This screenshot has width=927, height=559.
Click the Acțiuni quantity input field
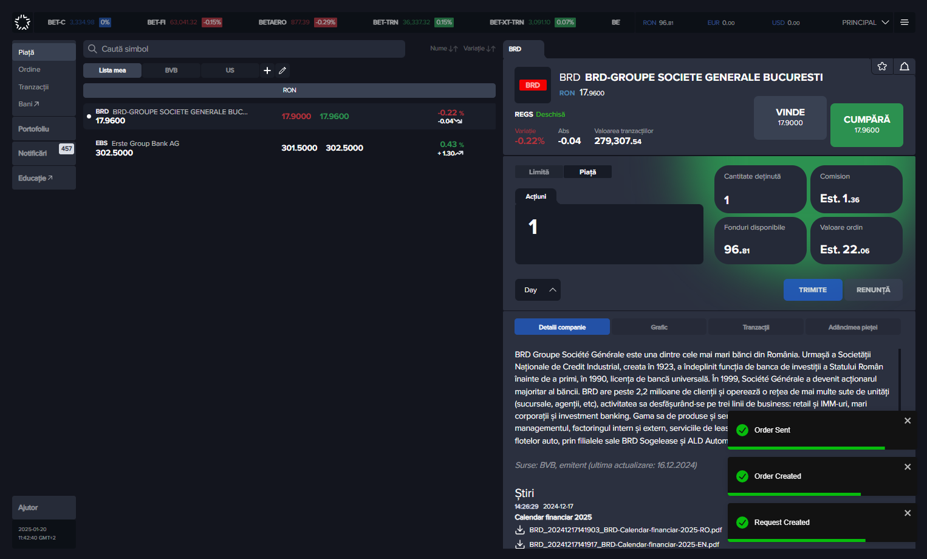click(609, 234)
